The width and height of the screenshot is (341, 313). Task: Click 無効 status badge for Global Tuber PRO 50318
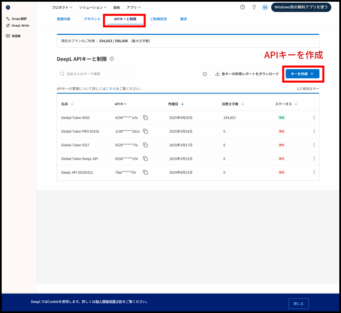pyautogui.click(x=282, y=132)
